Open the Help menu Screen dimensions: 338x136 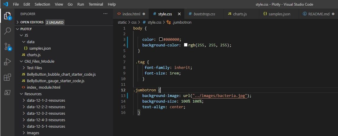(x=112, y=4)
